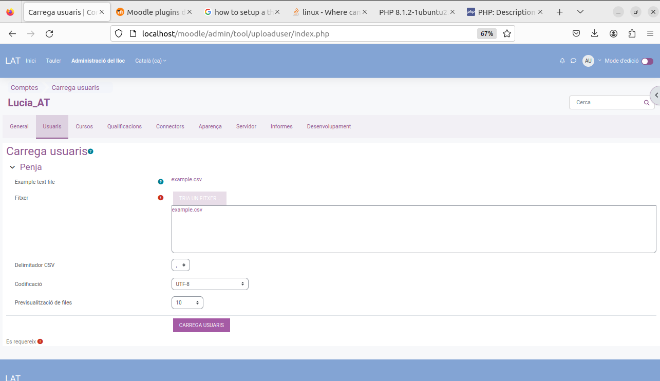
Task: Open the Delimitador CSV dropdown
Action: [181, 265]
